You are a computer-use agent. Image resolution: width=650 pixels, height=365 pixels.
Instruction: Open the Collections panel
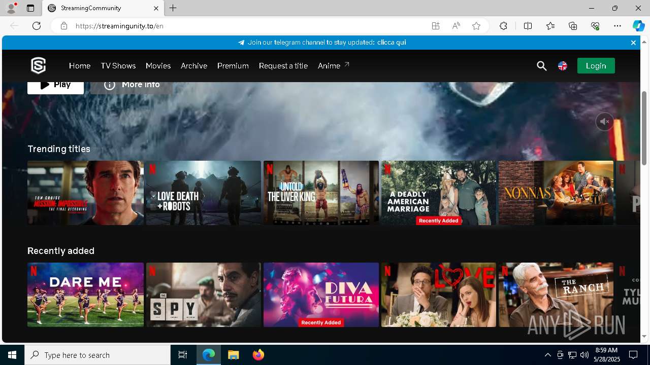tap(573, 26)
